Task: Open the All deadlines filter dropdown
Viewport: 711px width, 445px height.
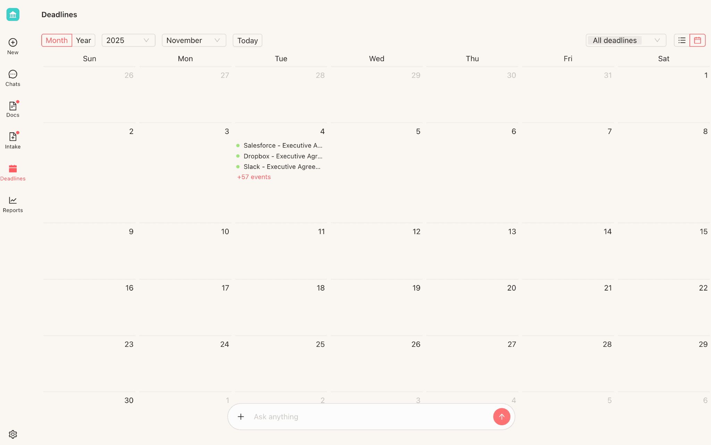Action: coord(626,40)
